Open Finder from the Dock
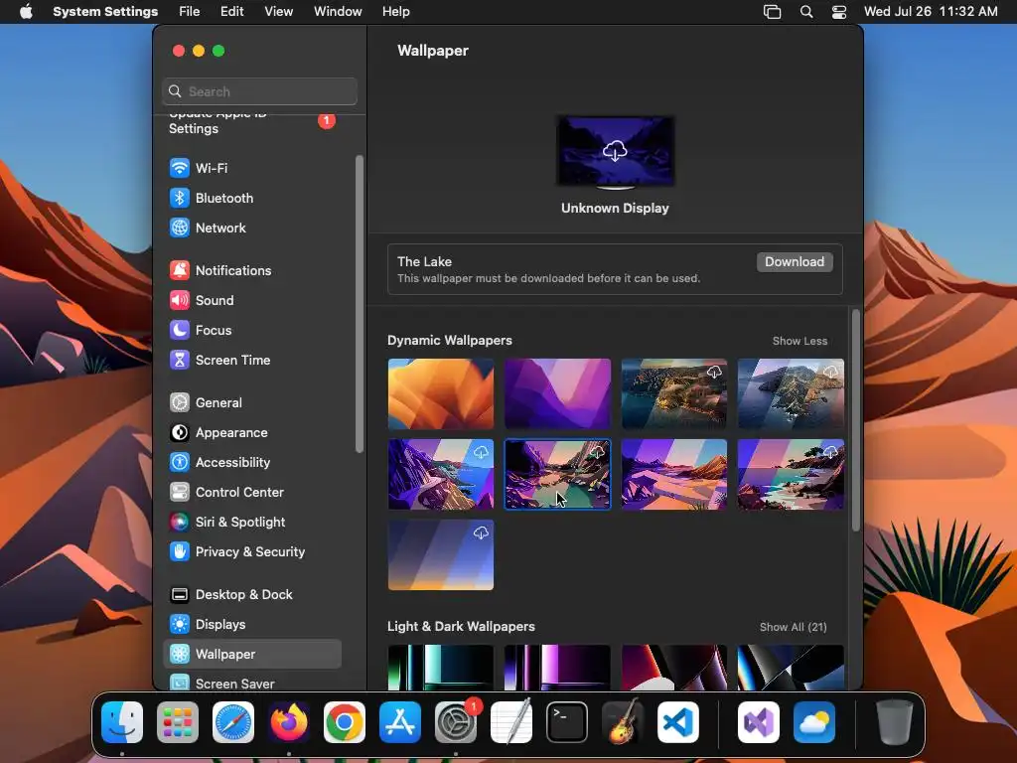Image resolution: width=1017 pixels, height=763 pixels. point(122,722)
